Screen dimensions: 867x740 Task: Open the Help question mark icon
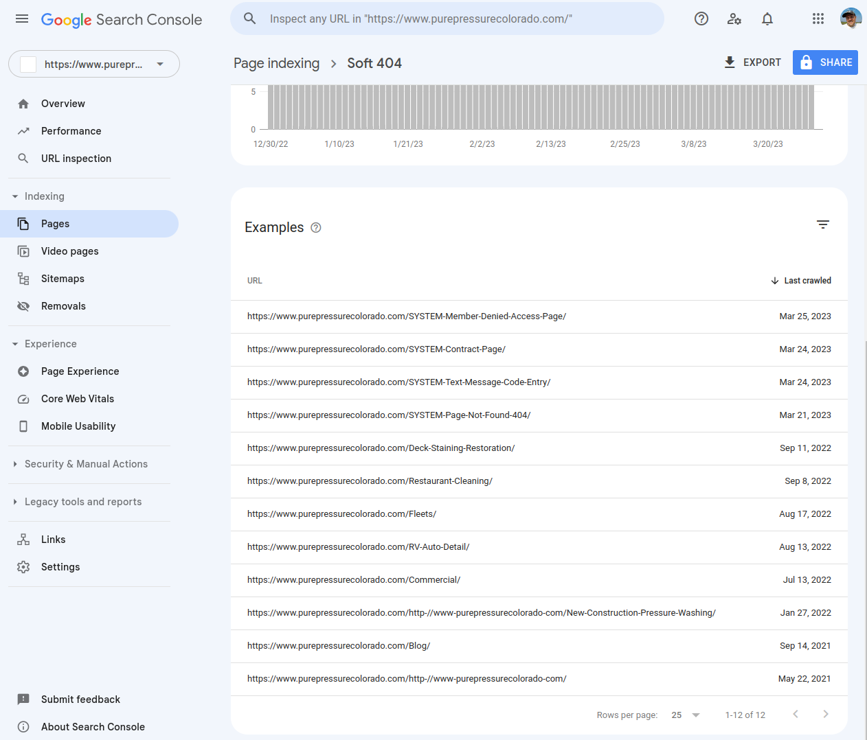point(701,19)
